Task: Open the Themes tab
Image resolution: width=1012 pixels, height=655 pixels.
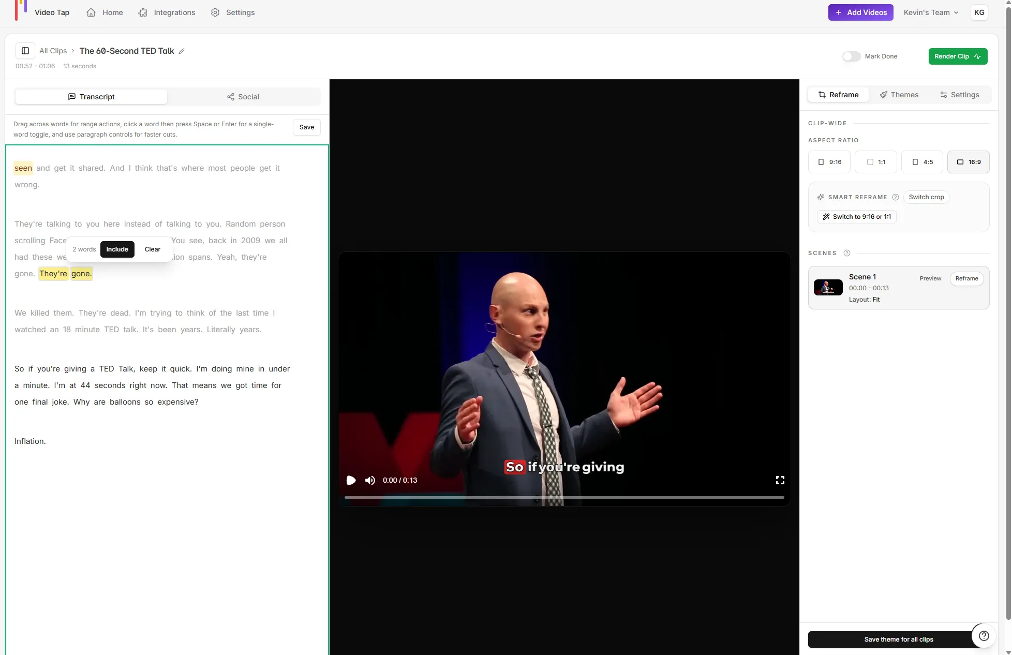Action: tap(899, 95)
